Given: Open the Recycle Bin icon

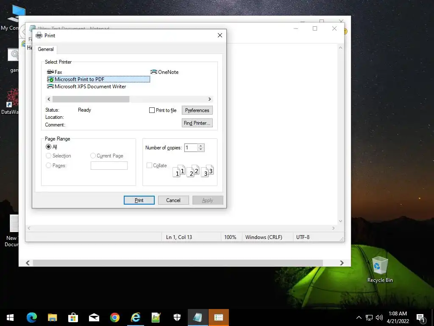Looking at the screenshot, I should pyautogui.click(x=380, y=269).
